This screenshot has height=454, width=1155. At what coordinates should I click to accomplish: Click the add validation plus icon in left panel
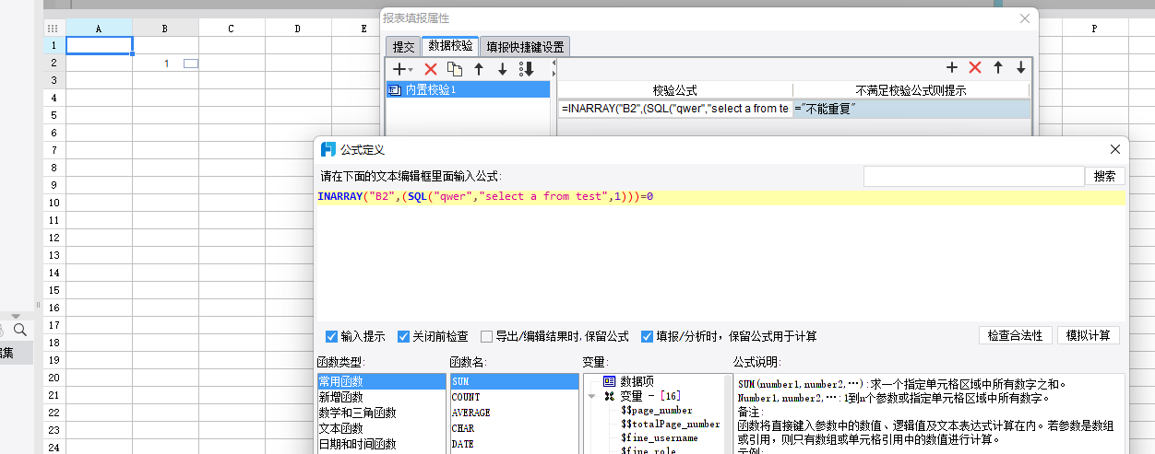point(399,69)
